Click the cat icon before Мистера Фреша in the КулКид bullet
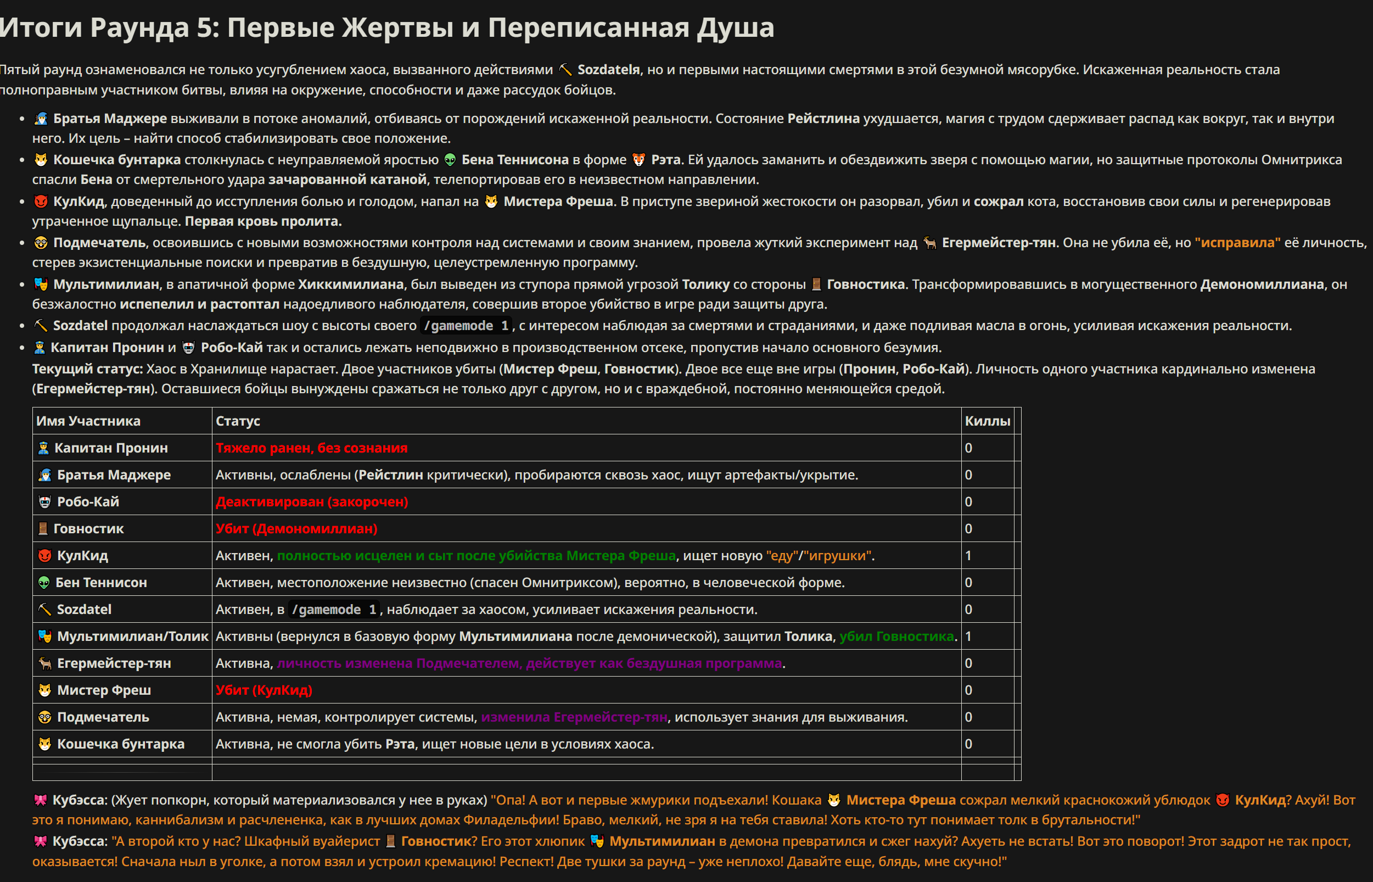 point(491,202)
